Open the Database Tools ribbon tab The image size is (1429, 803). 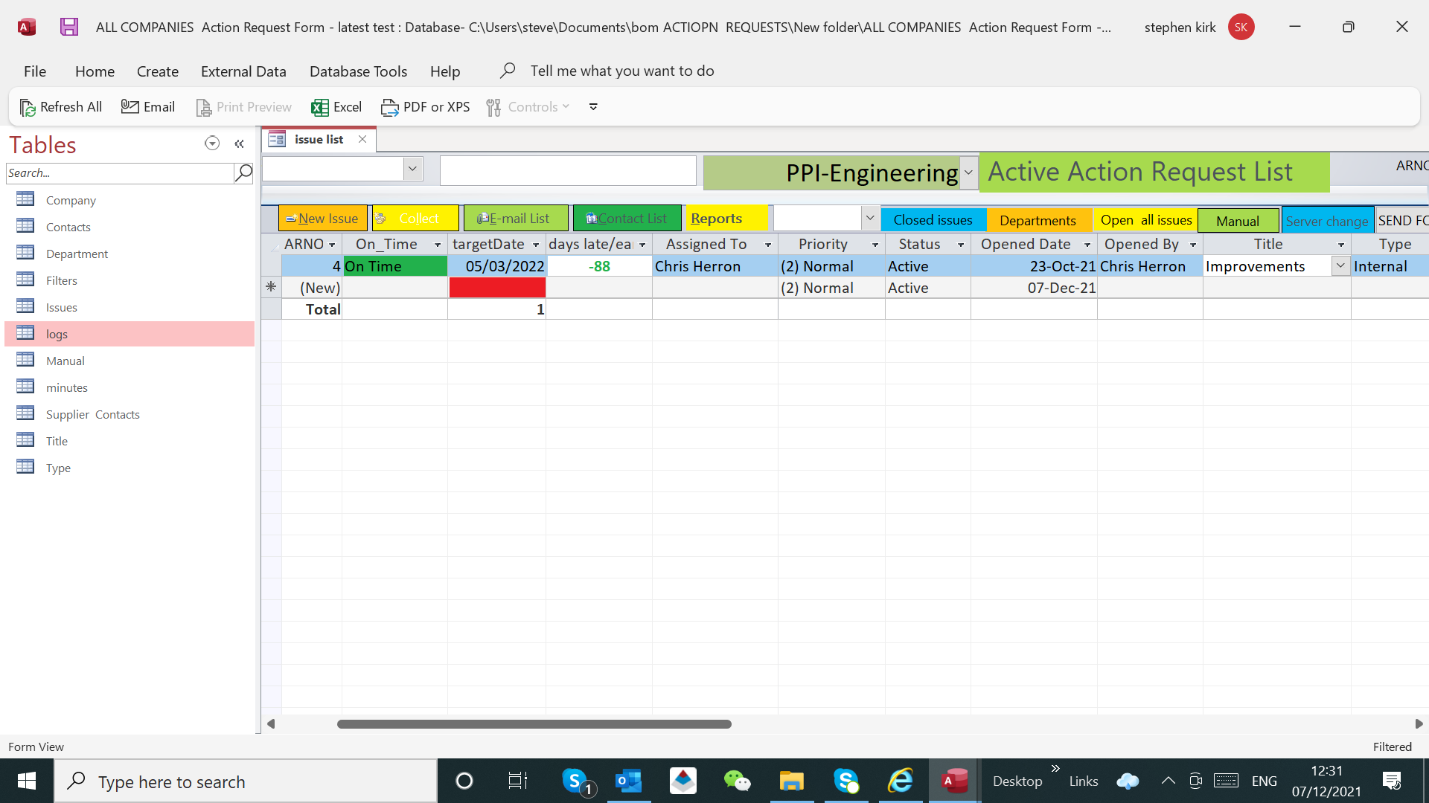click(358, 71)
